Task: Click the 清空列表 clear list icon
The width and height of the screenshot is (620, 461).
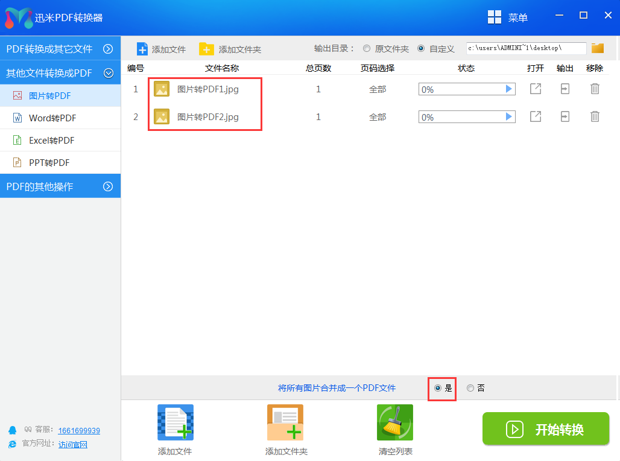Action: tap(394, 422)
